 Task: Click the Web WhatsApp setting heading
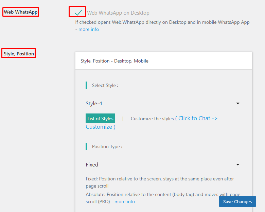21,12
